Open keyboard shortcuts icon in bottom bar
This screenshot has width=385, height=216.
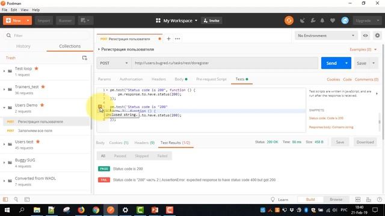[369, 200]
